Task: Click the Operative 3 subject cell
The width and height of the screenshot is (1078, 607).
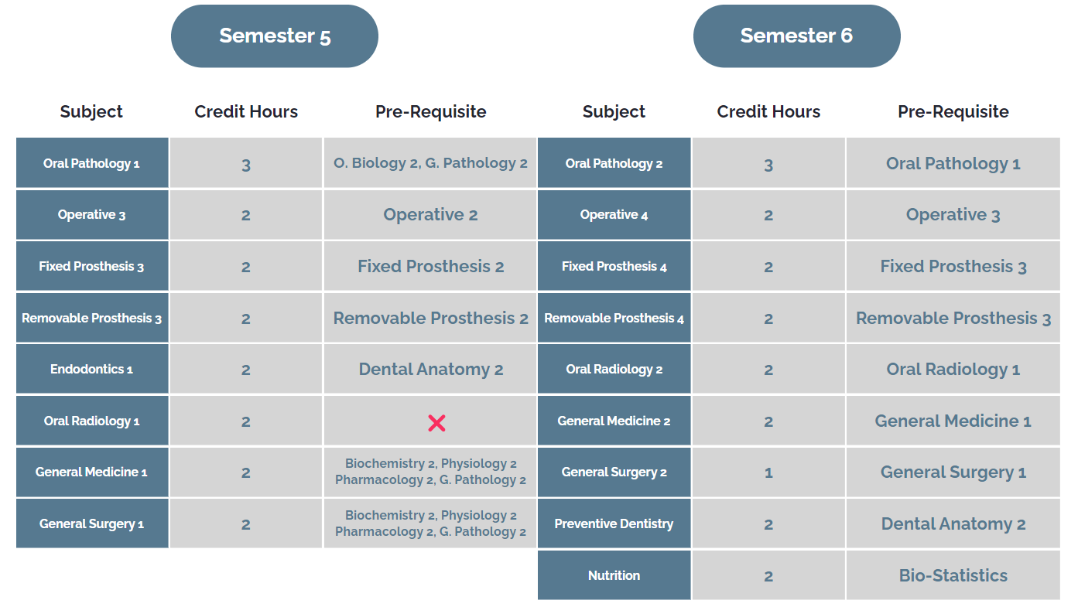Action: 92,215
